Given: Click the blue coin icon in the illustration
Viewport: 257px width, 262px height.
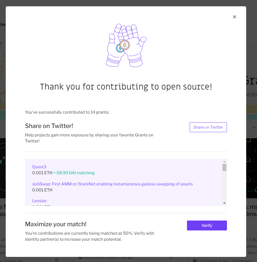Looking at the screenshot, I should pyautogui.click(x=119, y=48).
